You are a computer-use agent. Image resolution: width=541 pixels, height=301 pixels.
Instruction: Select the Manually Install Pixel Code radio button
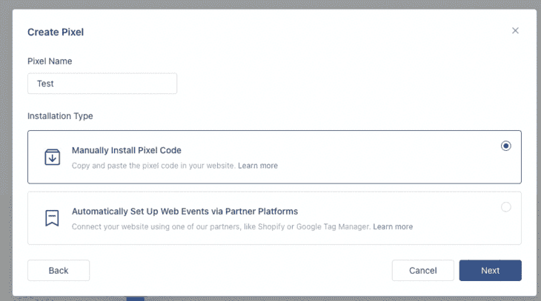coord(506,146)
